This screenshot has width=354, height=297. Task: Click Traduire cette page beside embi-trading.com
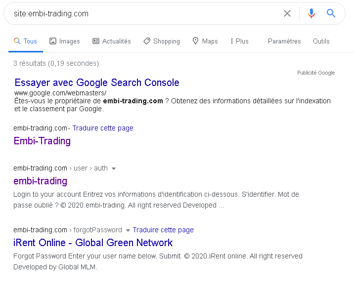pyautogui.click(x=103, y=128)
